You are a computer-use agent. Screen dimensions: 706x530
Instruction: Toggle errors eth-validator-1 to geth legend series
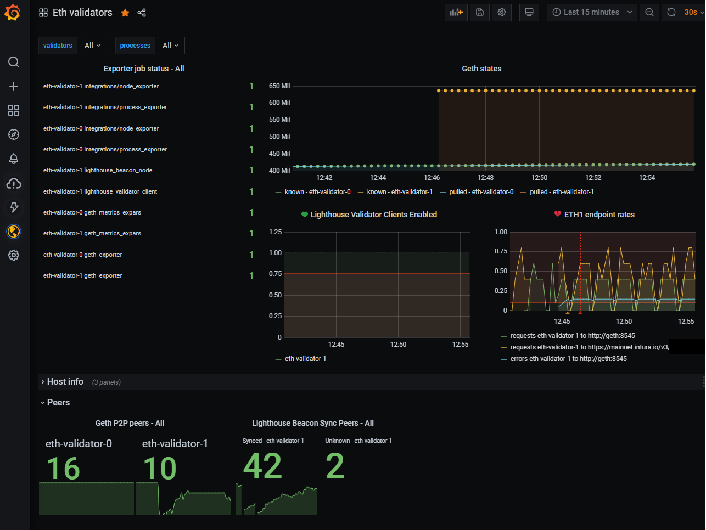click(568, 359)
